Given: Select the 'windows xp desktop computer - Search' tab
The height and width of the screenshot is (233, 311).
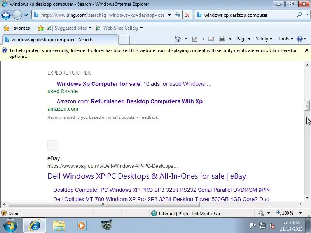Looking at the screenshot, I should tap(60, 40).
